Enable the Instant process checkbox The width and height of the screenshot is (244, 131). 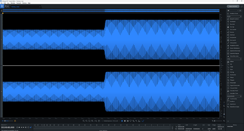pyautogui.click(x=103, y=121)
